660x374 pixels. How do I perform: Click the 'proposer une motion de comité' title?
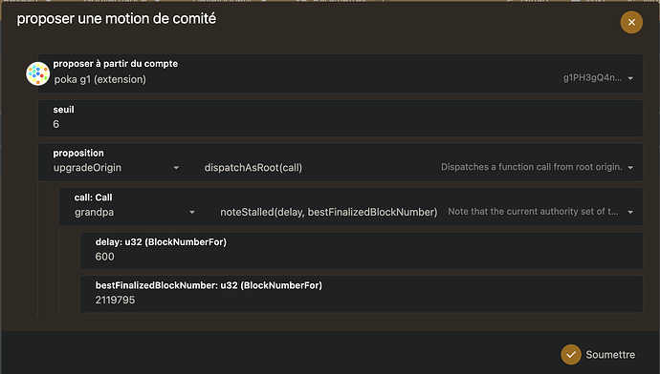click(116, 19)
